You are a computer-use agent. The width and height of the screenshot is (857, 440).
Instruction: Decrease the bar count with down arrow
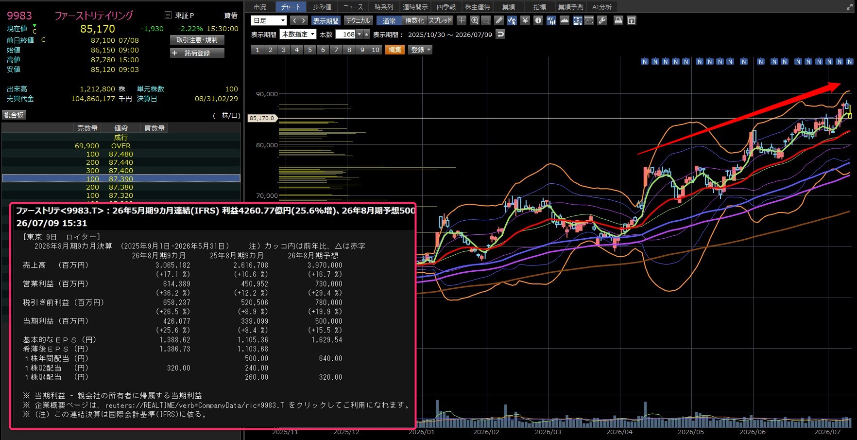point(360,34)
